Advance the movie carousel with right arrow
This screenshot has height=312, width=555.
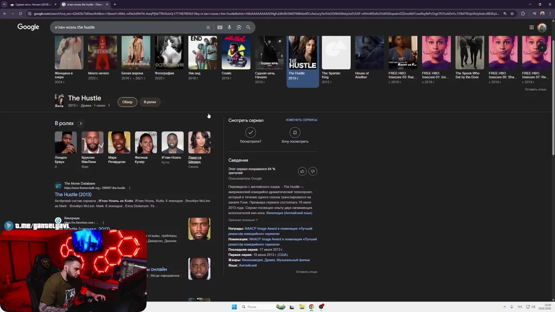542,48
